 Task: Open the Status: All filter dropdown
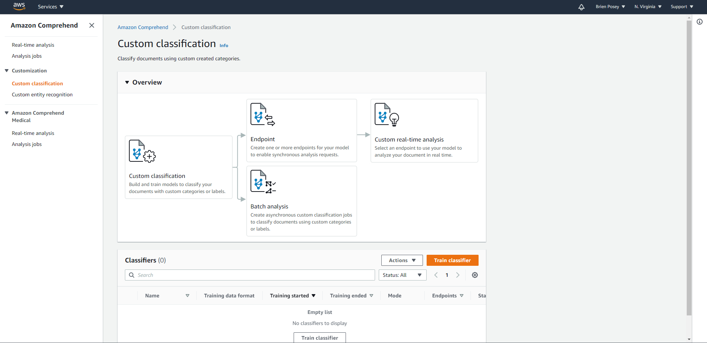point(402,275)
